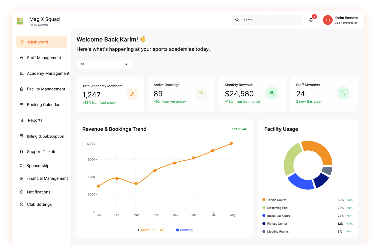Toggle the Revenue (EGP) legend series

click(x=150, y=230)
